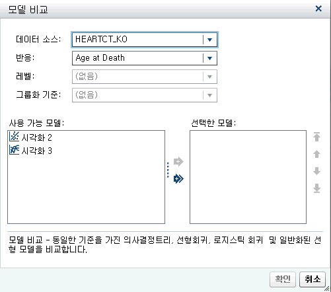The width and height of the screenshot is (331, 292).
Task: Click the empty 선택한 모델 list box
Action: [248, 177]
